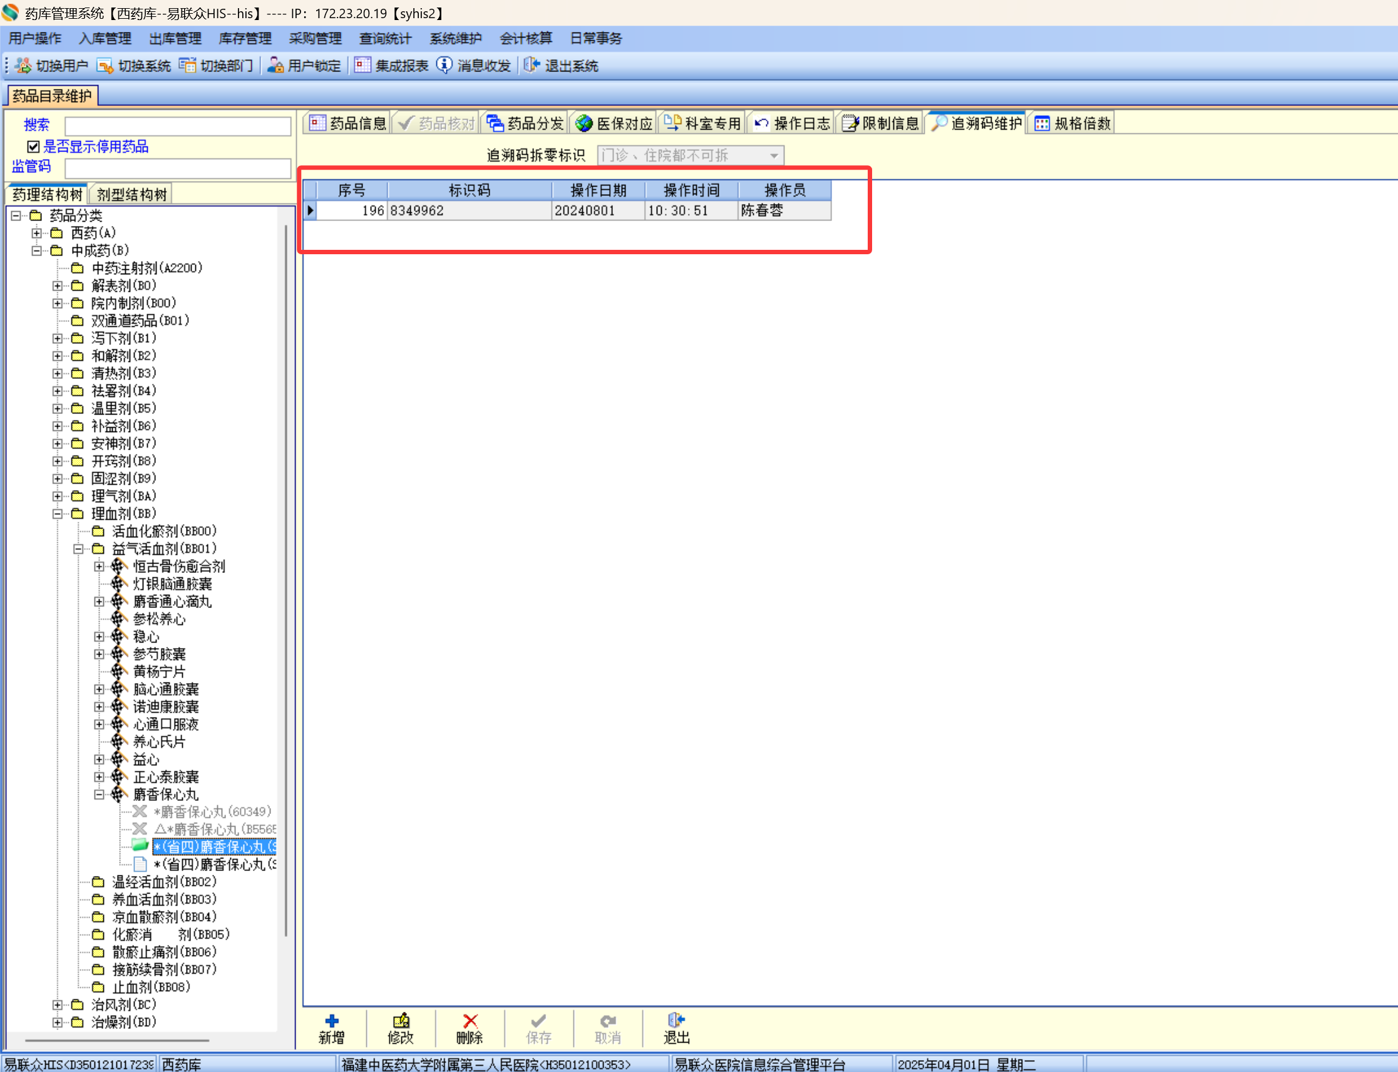Open the 库存管理 menu
This screenshot has width=1398, height=1072.
tap(244, 38)
